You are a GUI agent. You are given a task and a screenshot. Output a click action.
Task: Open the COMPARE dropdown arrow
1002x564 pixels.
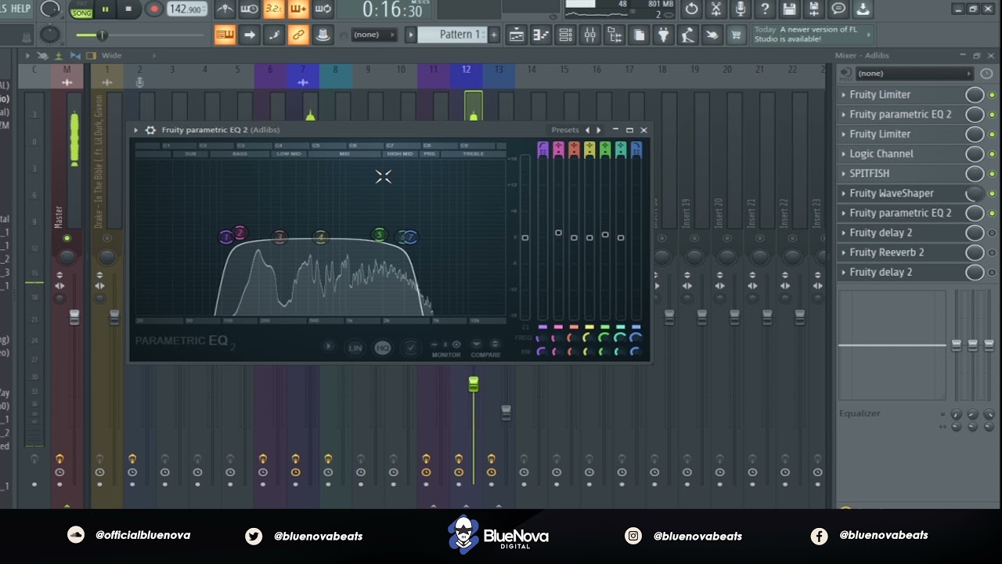coord(476,344)
